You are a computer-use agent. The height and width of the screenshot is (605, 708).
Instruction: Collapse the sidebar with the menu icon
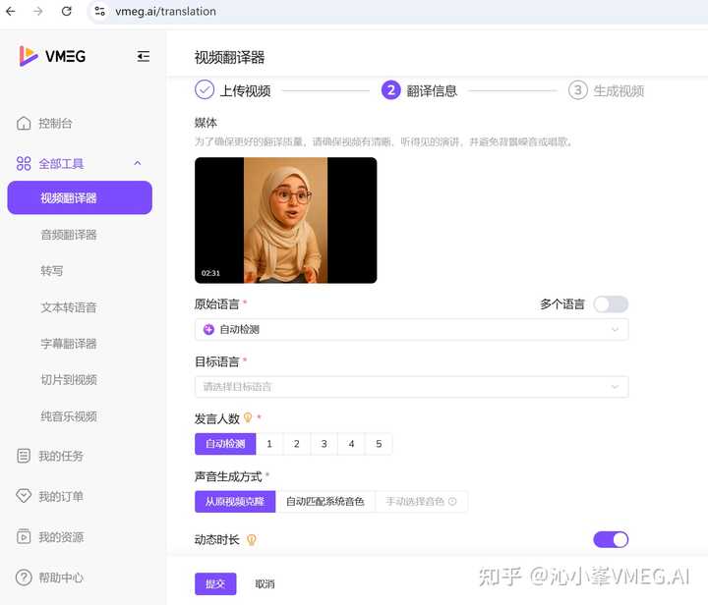(144, 56)
